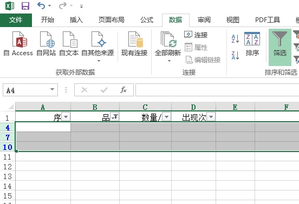The width and height of the screenshot is (299, 204).
Task: Open the PDF工具 tab
Action: (268, 20)
